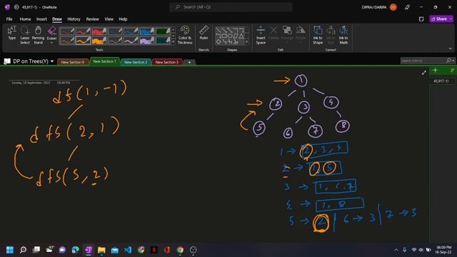Open taskbar Search
The width and height of the screenshot is (457, 257).
click(x=23, y=250)
